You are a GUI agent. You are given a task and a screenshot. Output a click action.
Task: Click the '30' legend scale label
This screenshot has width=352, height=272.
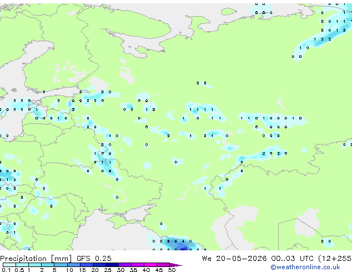[x=120, y=270]
